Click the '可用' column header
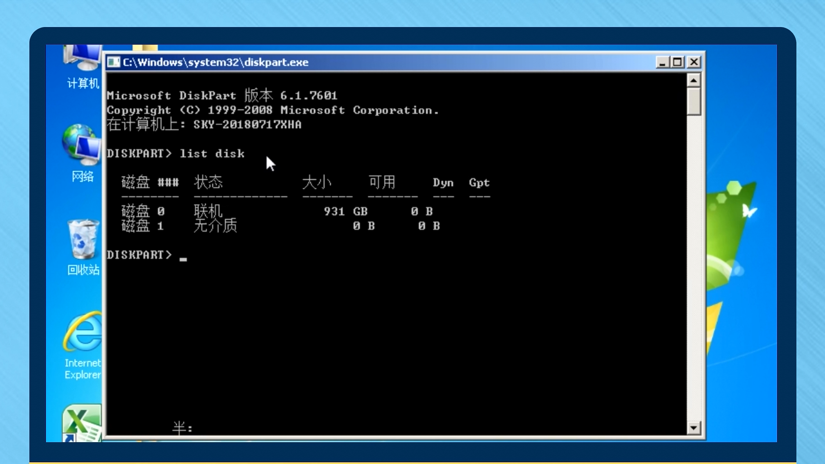This screenshot has width=825, height=464. 382,182
